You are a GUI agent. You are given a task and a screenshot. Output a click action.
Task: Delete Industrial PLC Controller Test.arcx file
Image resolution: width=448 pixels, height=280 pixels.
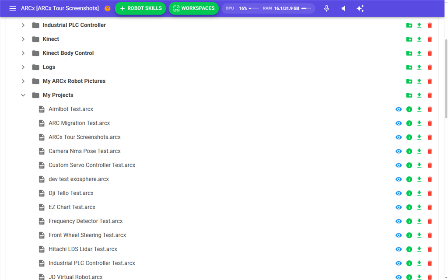click(x=430, y=263)
